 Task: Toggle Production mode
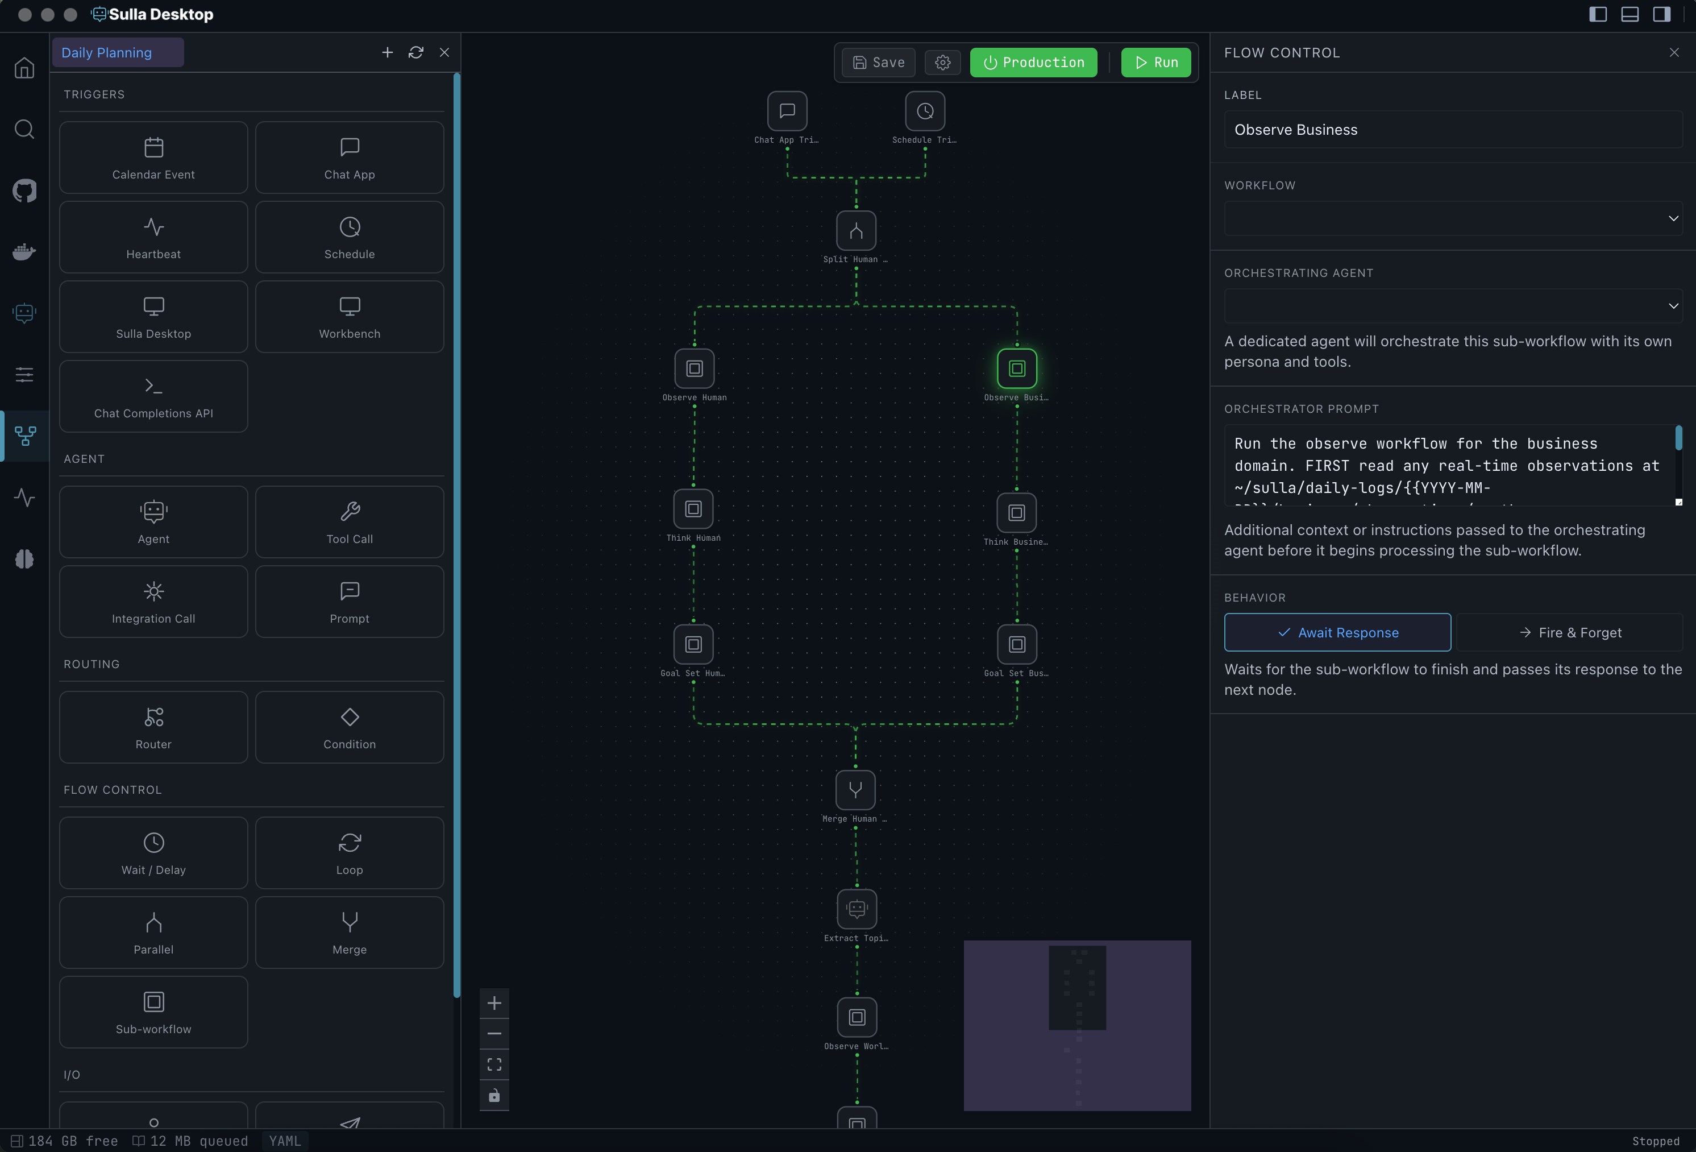tap(1033, 62)
